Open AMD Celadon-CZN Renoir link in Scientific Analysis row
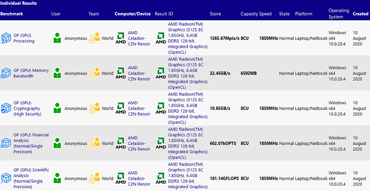Image resolution: width=370 pixels, height=191 pixels. click(139, 179)
